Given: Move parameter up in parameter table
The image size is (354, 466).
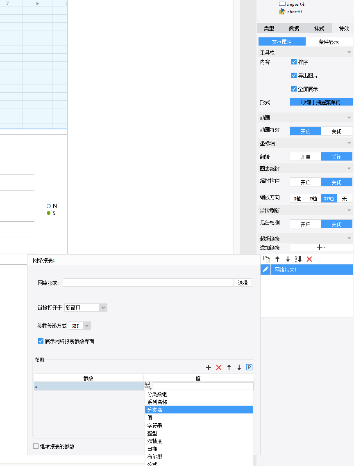Looking at the screenshot, I should pyautogui.click(x=229, y=367).
